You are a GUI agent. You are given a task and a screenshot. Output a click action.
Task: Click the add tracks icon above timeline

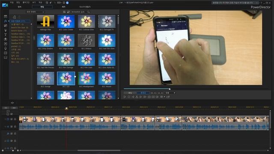[12, 103]
